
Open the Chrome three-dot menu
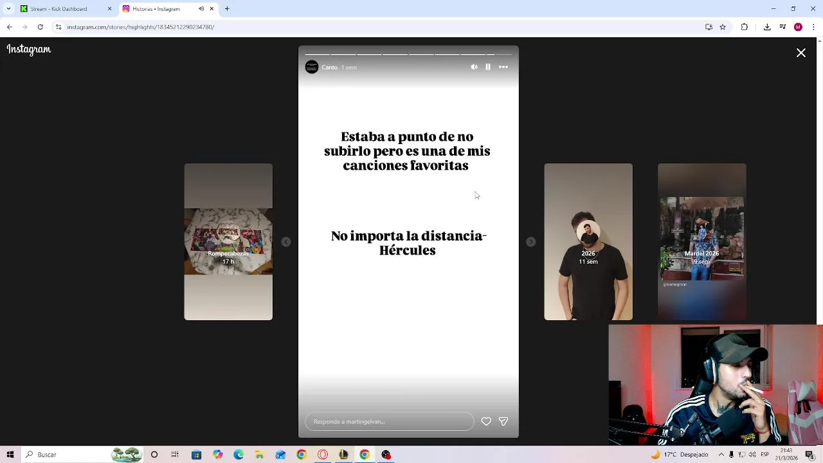pyautogui.click(x=813, y=27)
